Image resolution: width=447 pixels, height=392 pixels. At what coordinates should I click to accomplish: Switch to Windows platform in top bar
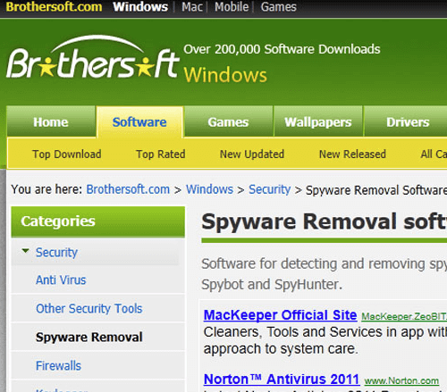coord(140,6)
